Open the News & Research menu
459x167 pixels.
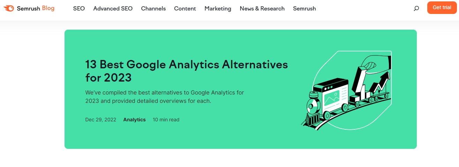coord(262,8)
